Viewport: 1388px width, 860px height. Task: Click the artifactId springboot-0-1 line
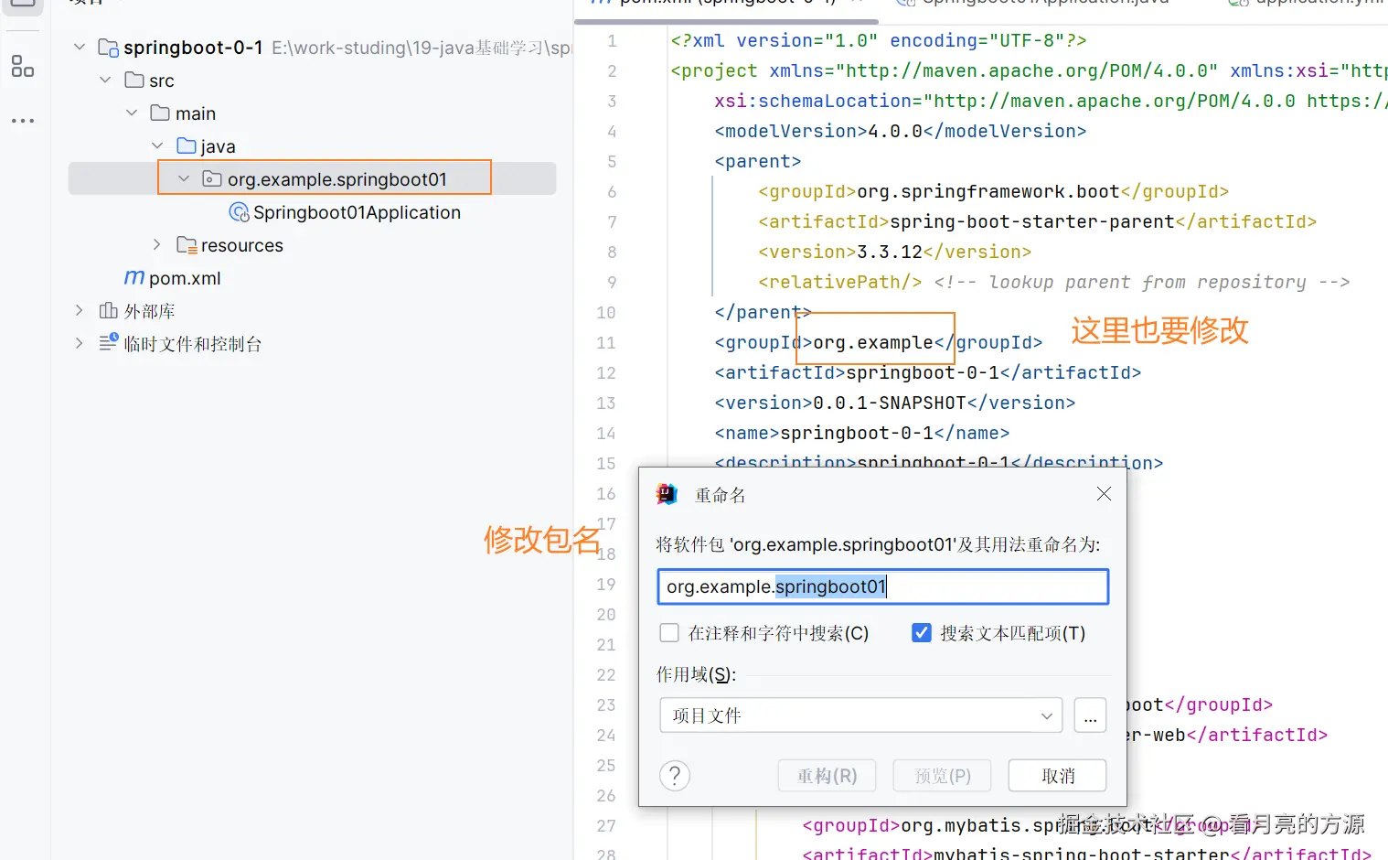[927, 372]
